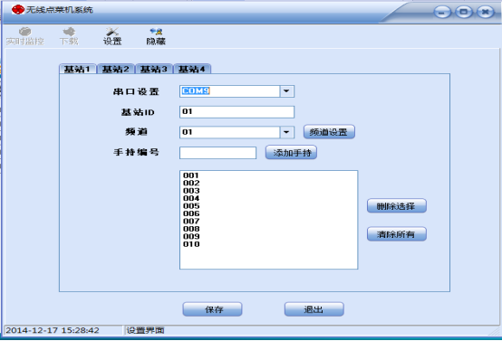Click the 退出 exit button

(x=314, y=309)
